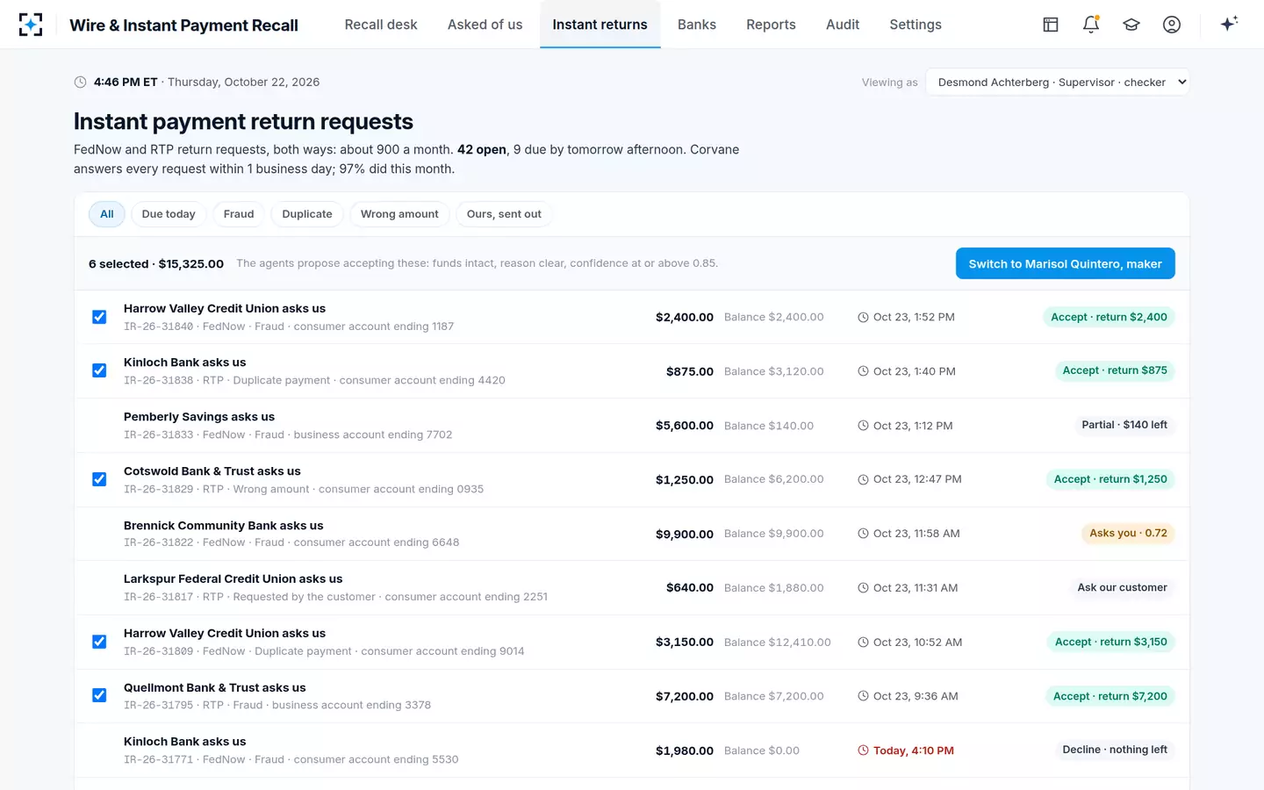This screenshot has height=790, width=1264.
Task: Open the training cap icon
Action: [x=1131, y=25]
